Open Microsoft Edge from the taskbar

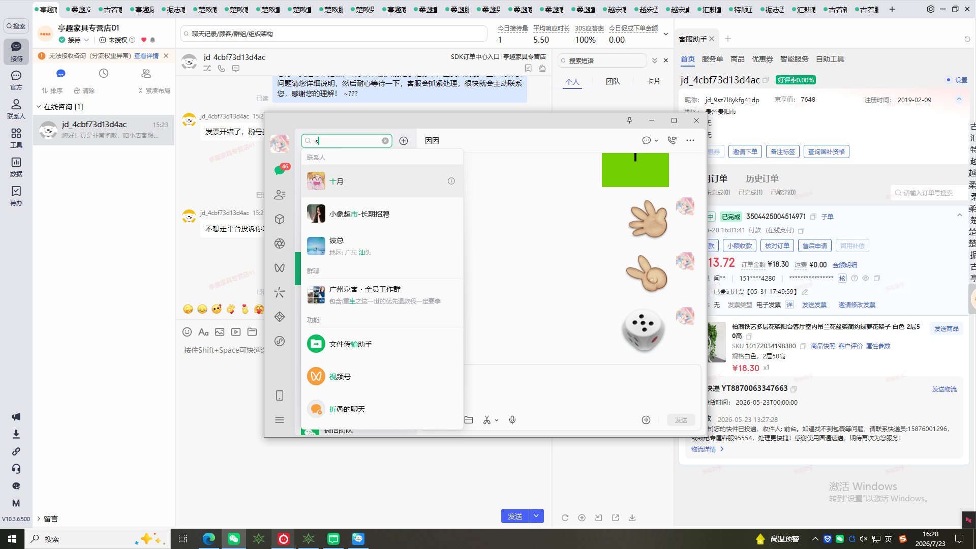click(x=208, y=539)
